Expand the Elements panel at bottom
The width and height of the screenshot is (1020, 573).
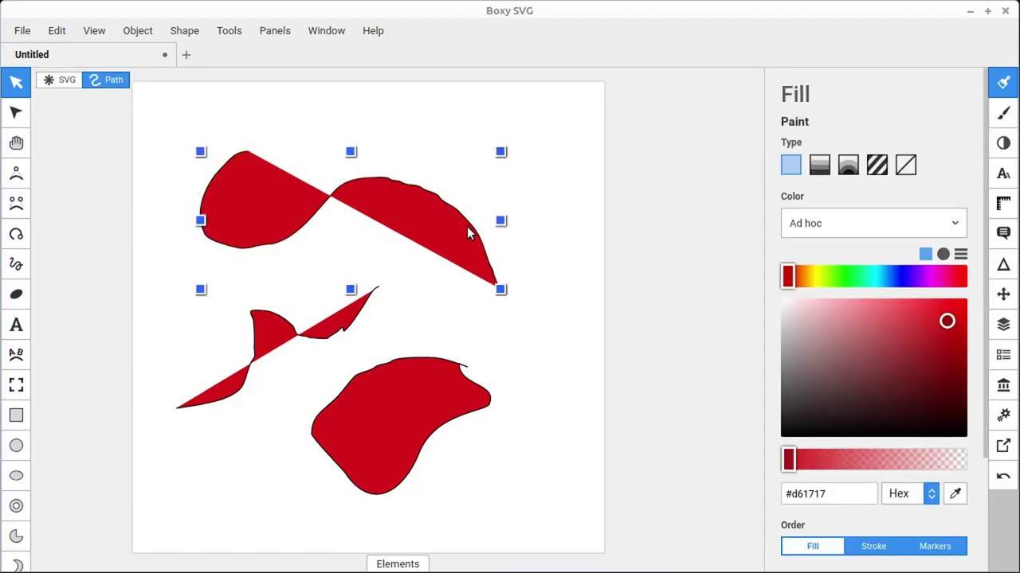point(398,563)
